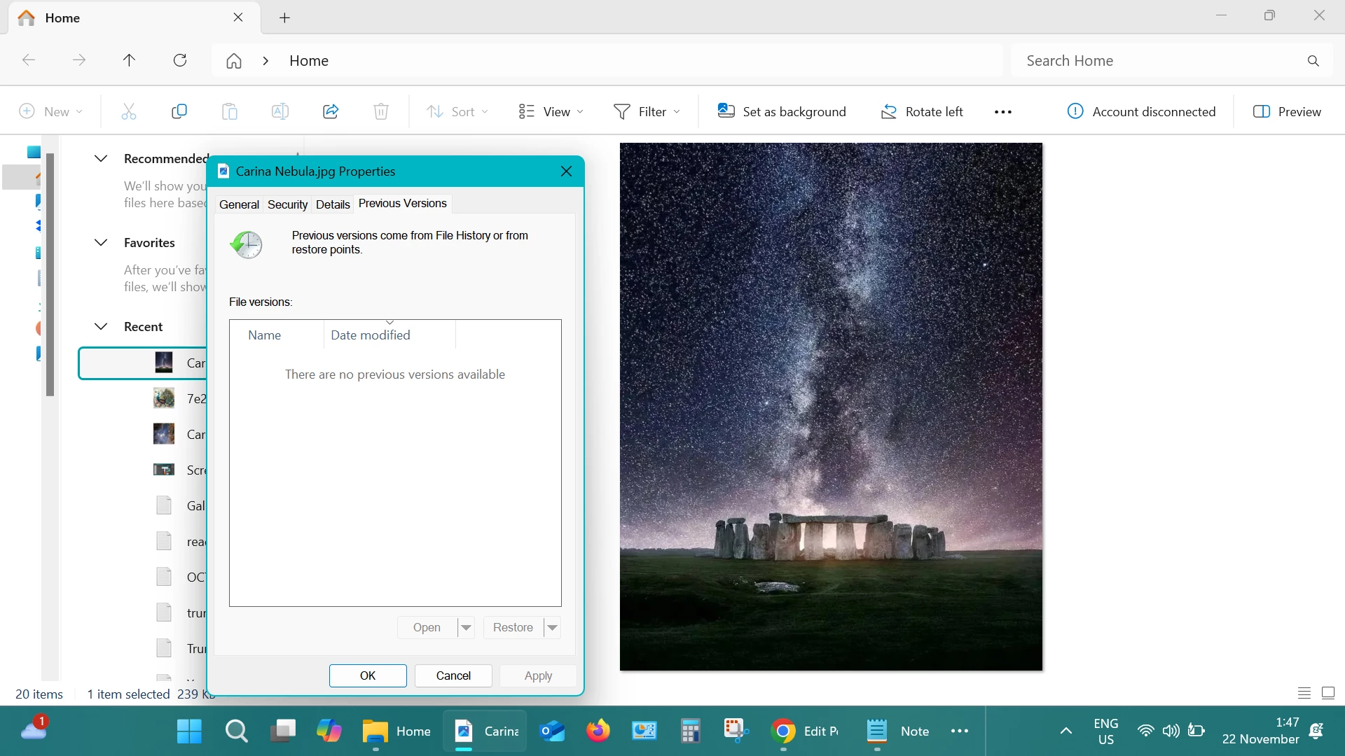Screen dimensions: 1345x756
Task: Switch to large thumbnails view toggle
Action: click(x=1327, y=693)
